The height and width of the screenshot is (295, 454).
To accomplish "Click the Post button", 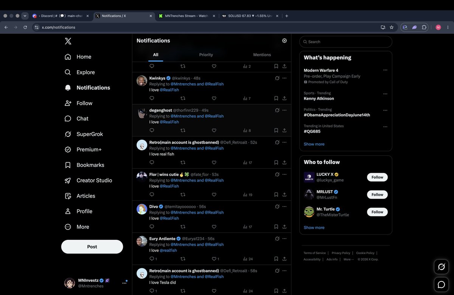I will (x=92, y=247).
